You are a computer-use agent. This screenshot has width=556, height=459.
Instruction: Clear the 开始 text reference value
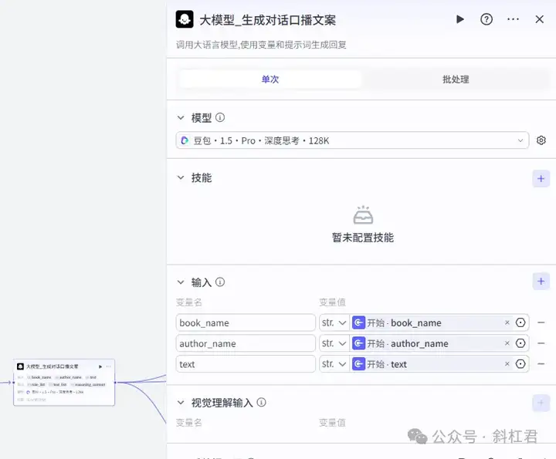(x=507, y=364)
